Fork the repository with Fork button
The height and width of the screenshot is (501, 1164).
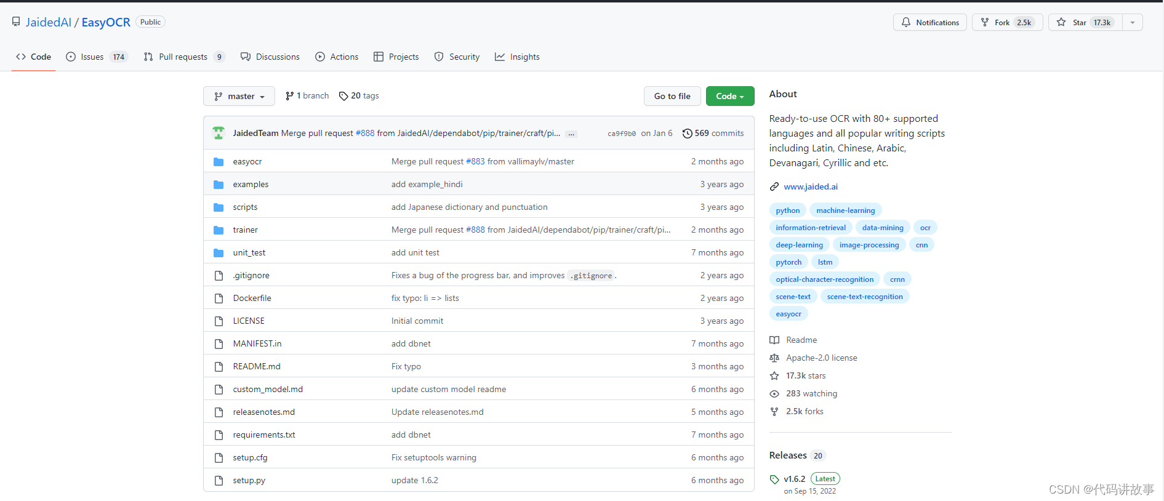click(1008, 23)
